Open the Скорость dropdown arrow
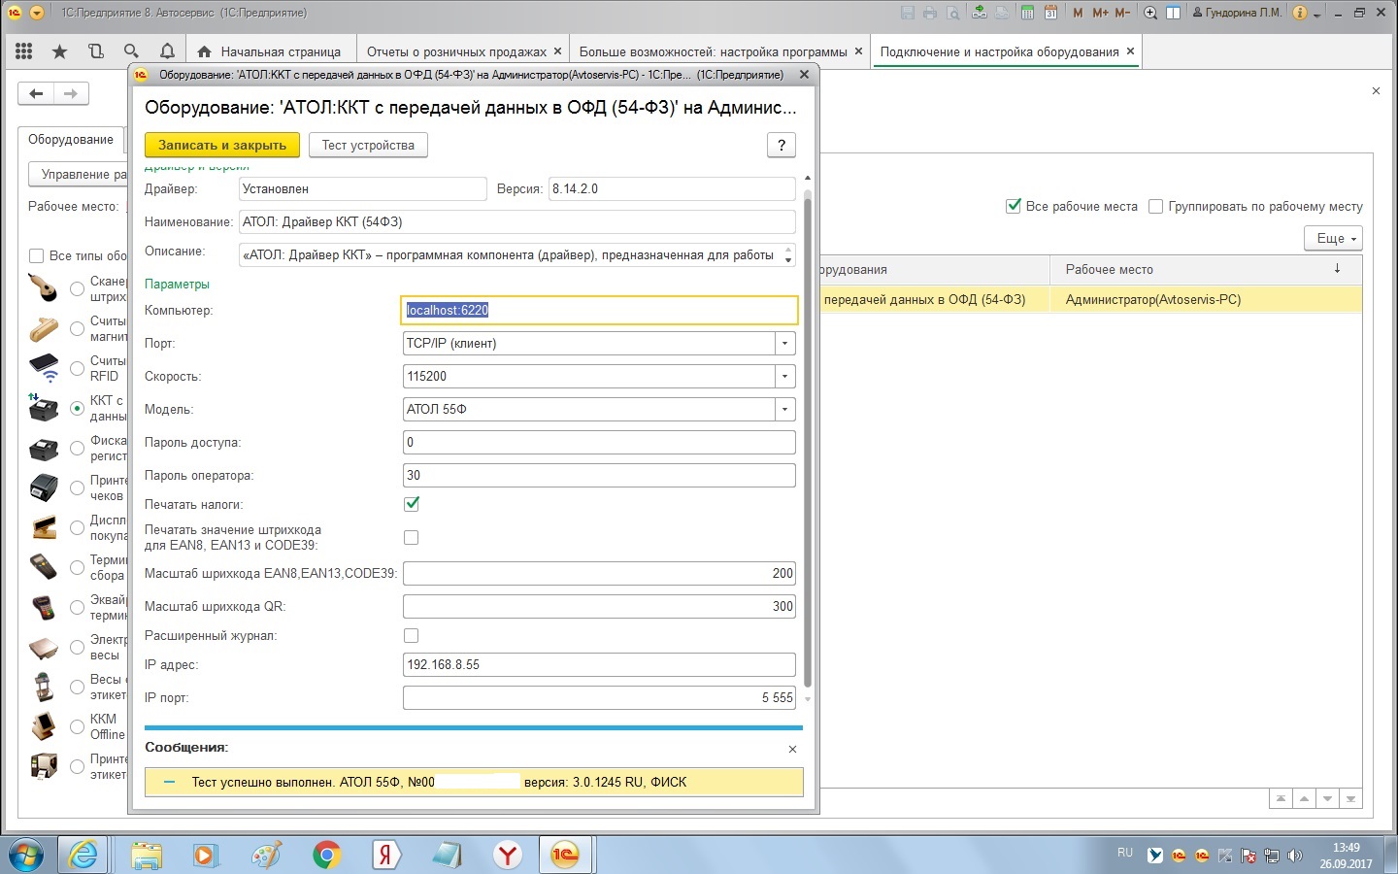 pyautogui.click(x=784, y=376)
